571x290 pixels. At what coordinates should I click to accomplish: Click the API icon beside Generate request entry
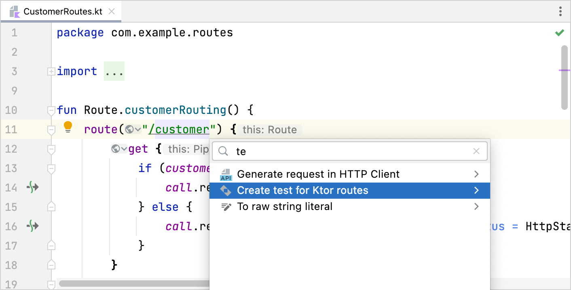click(x=226, y=174)
